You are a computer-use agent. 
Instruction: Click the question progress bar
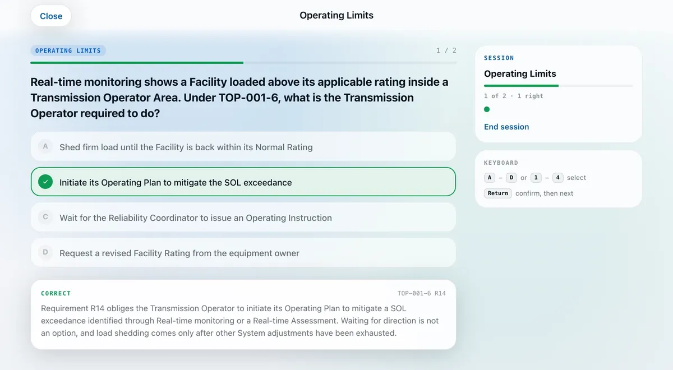click(x=243, y=63)
